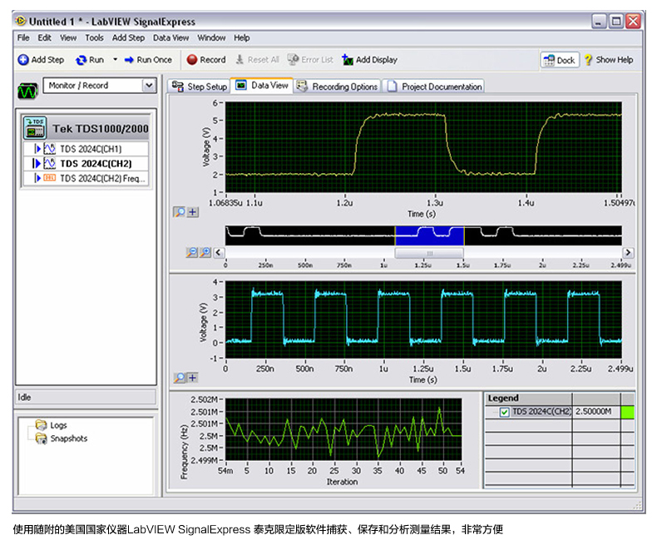Click the Tek TDS instrument icon
The image size is (657, 540).
35,128
